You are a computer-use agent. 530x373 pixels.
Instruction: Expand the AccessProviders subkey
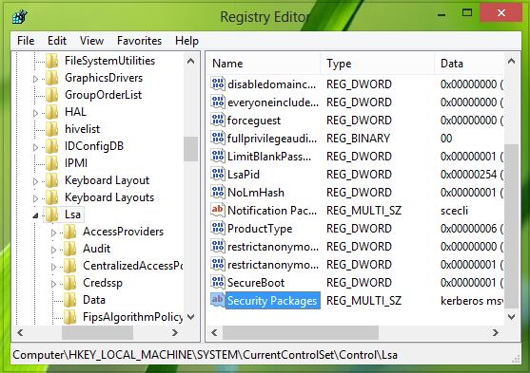coord(53,233)
